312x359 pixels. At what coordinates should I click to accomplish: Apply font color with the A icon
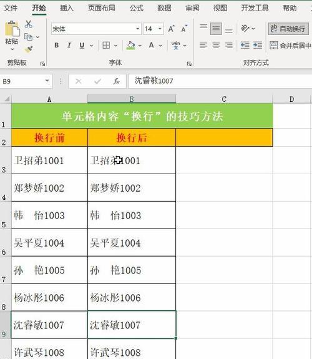click(151, 45)
